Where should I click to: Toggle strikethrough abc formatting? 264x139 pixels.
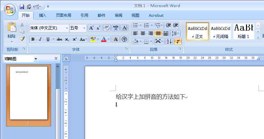59,39
